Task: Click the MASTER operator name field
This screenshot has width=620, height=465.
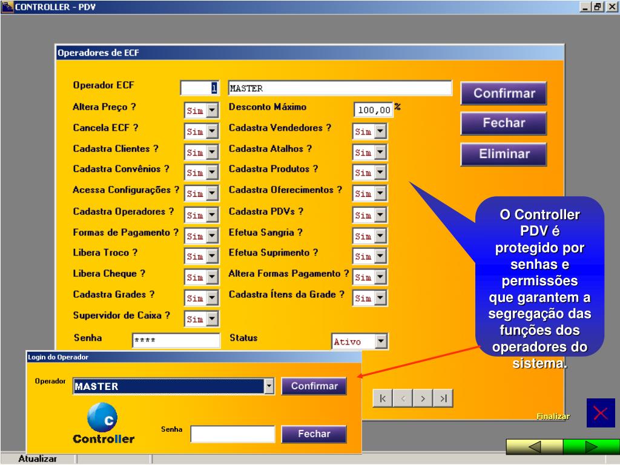Action: (340, 88)
